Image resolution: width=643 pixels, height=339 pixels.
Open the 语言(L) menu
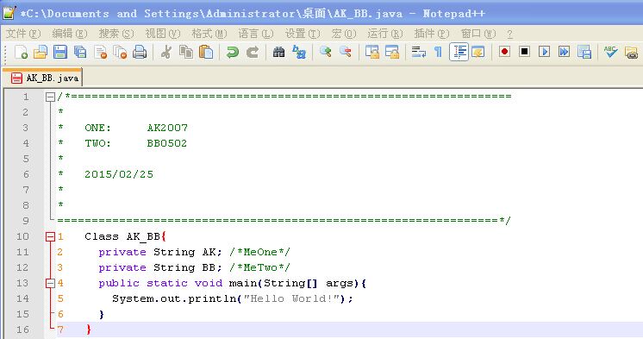click(256, 34)
